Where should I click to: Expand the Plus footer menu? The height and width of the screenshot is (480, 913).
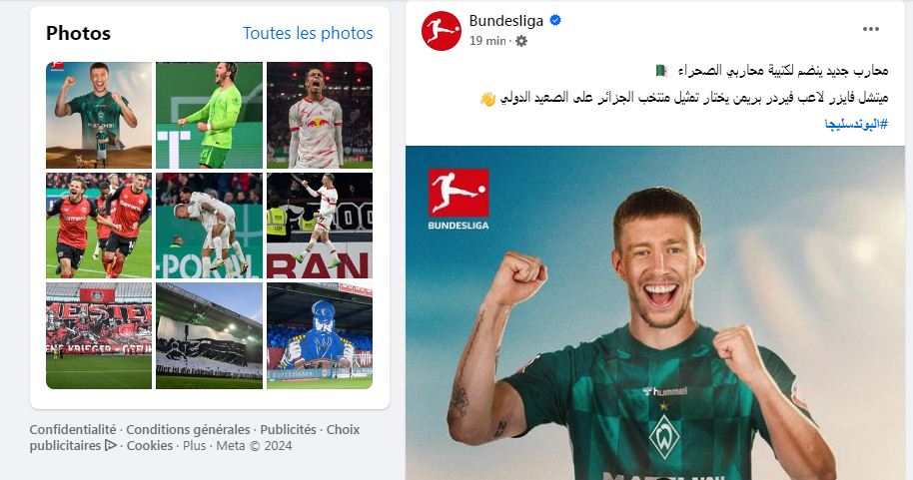click(x=195, y=446)
